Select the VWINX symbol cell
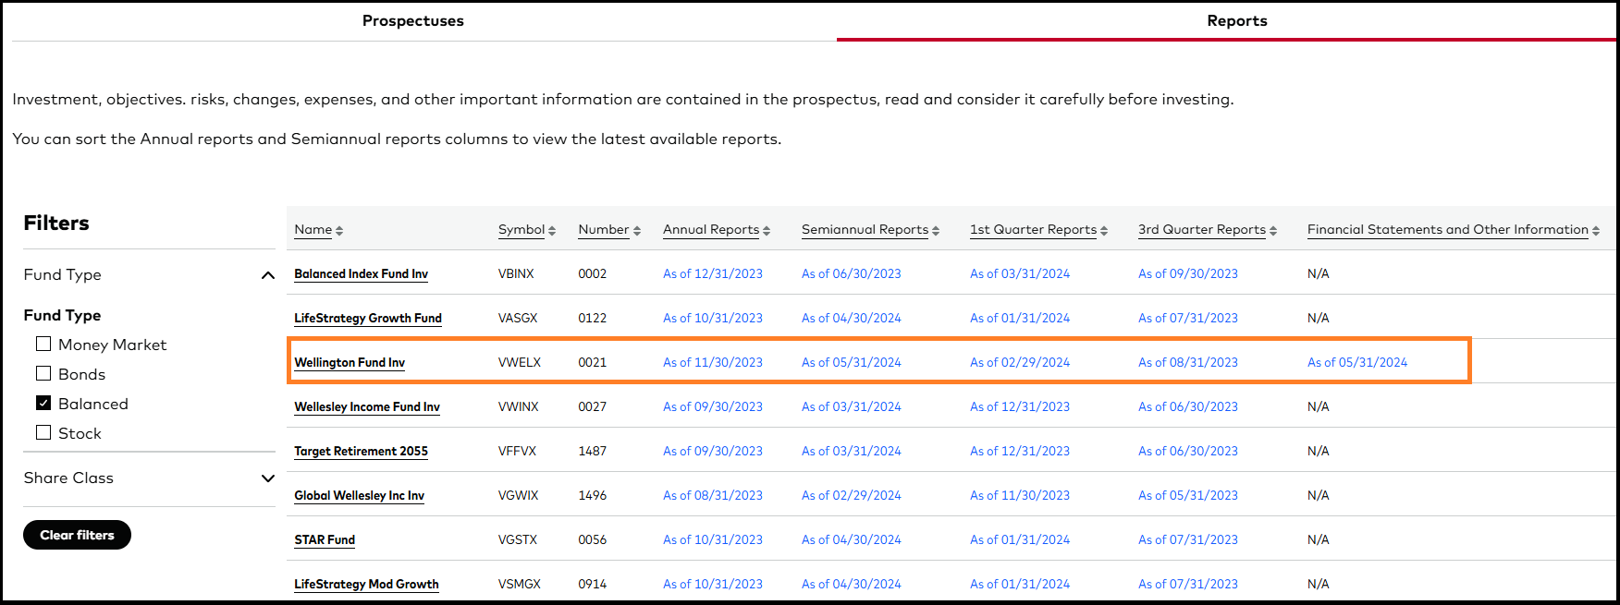The height and width of the screenshot is (605, 1620). point(518,407)
